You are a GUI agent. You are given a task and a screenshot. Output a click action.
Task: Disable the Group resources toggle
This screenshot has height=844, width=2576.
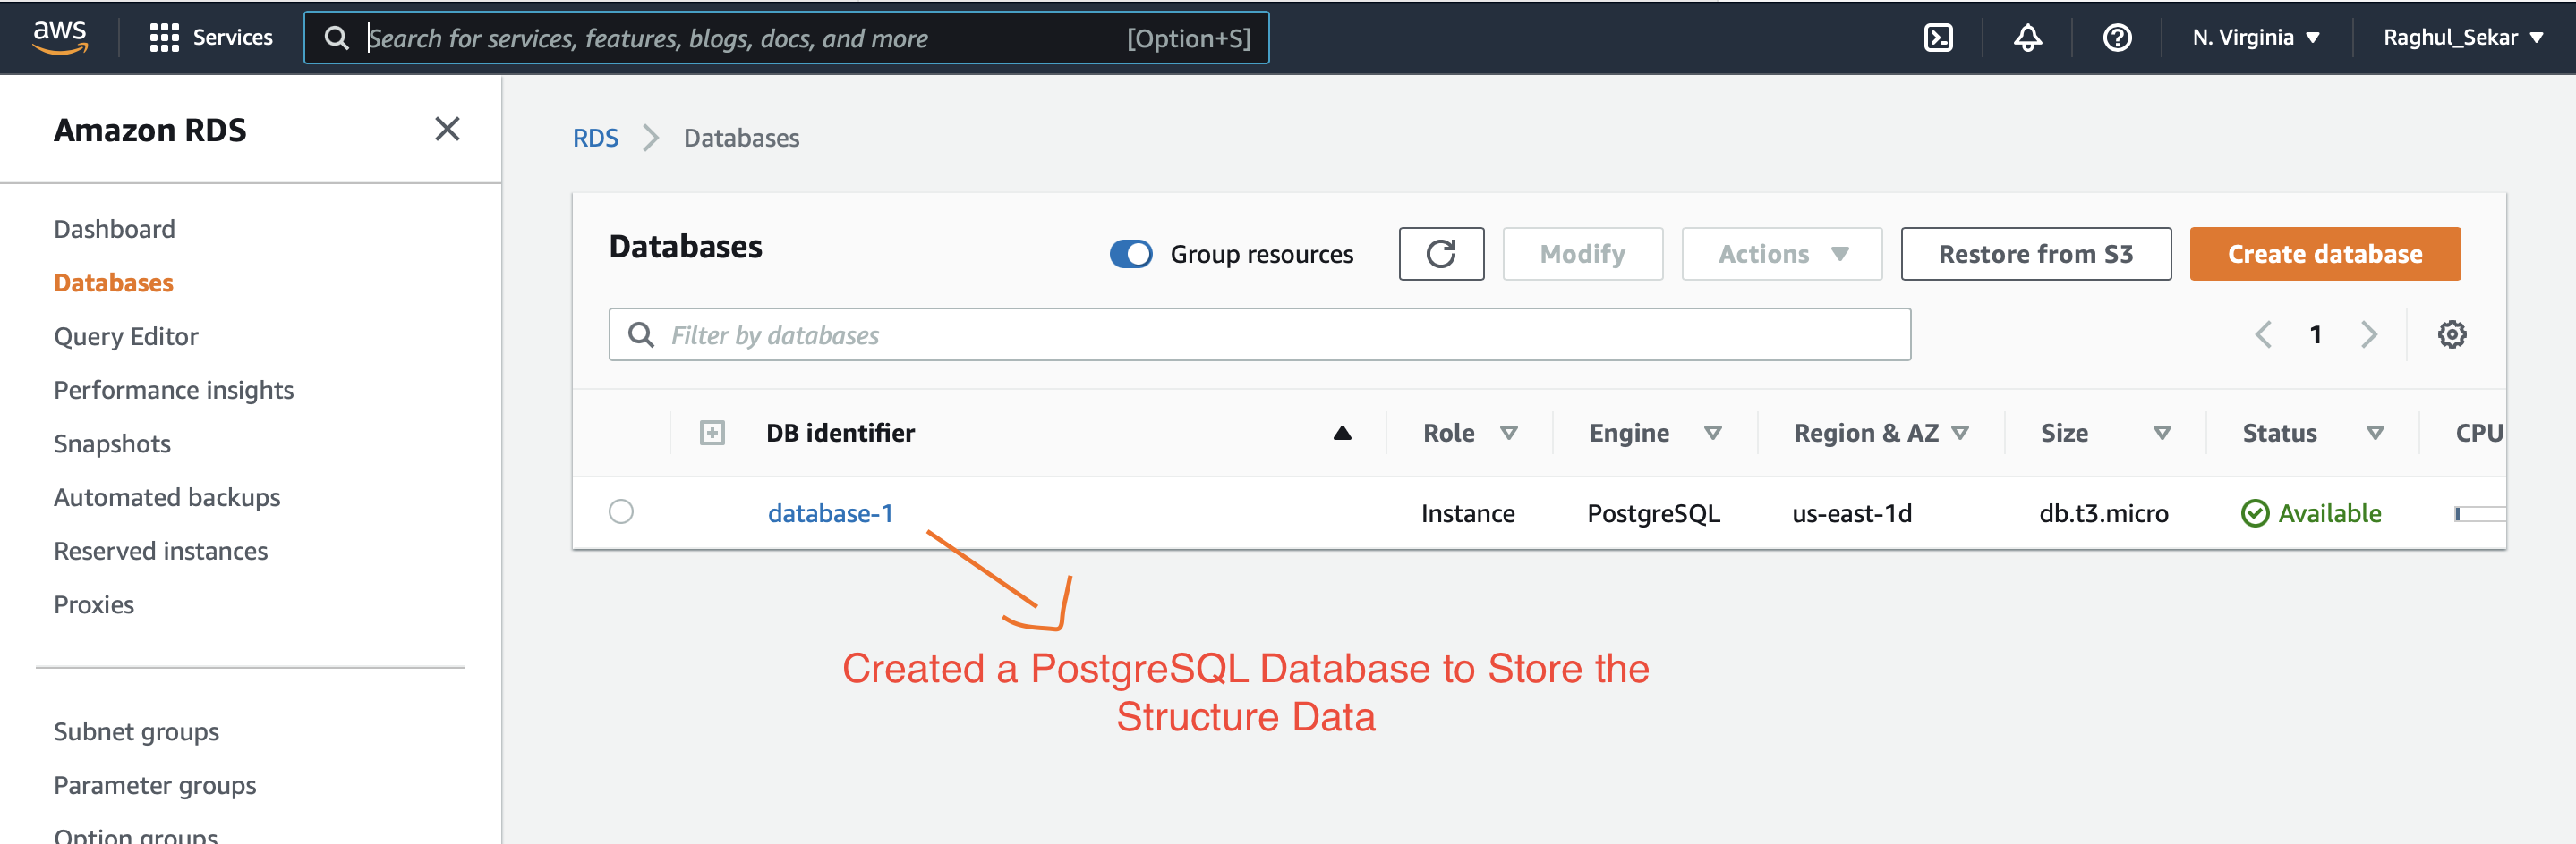point(1130,254)
